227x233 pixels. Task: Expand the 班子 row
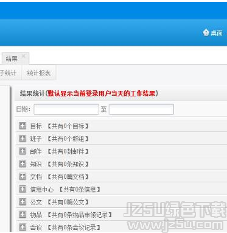click(x=23, y=138)
